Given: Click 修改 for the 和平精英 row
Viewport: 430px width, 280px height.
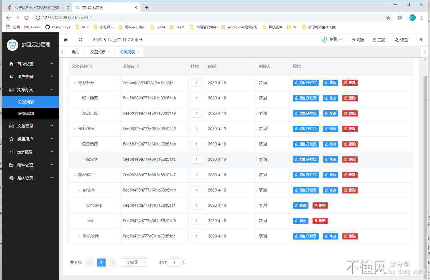Looking at the screenshot, I should (330, 98).
